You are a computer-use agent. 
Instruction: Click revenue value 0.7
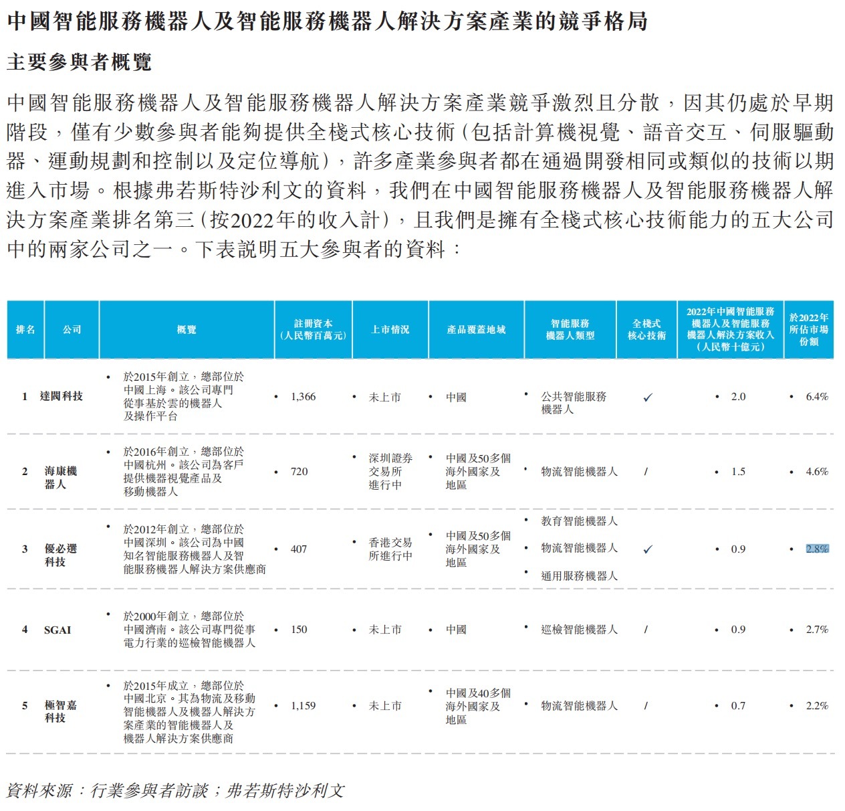pos(738,706)
